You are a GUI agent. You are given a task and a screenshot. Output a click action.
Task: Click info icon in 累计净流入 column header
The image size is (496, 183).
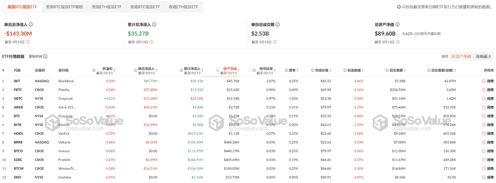[x=181, y=71]
